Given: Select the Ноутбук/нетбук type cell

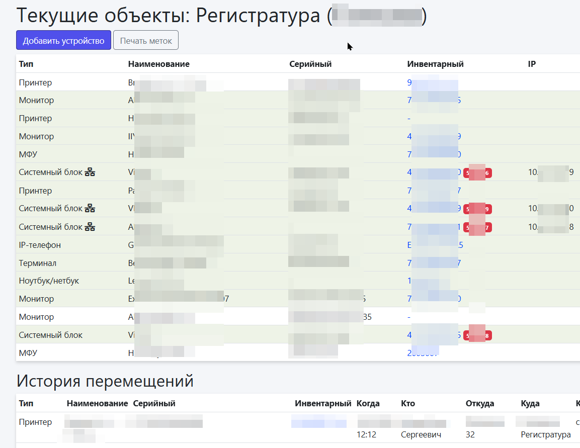Looking at the screenshot, I should (49, 281).
